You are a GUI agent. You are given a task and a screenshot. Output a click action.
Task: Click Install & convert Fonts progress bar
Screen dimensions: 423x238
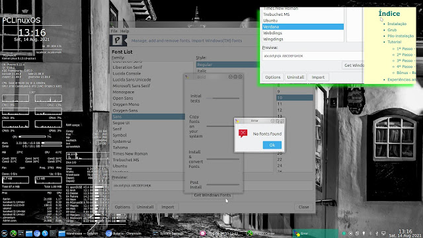[x=223, y=159]
